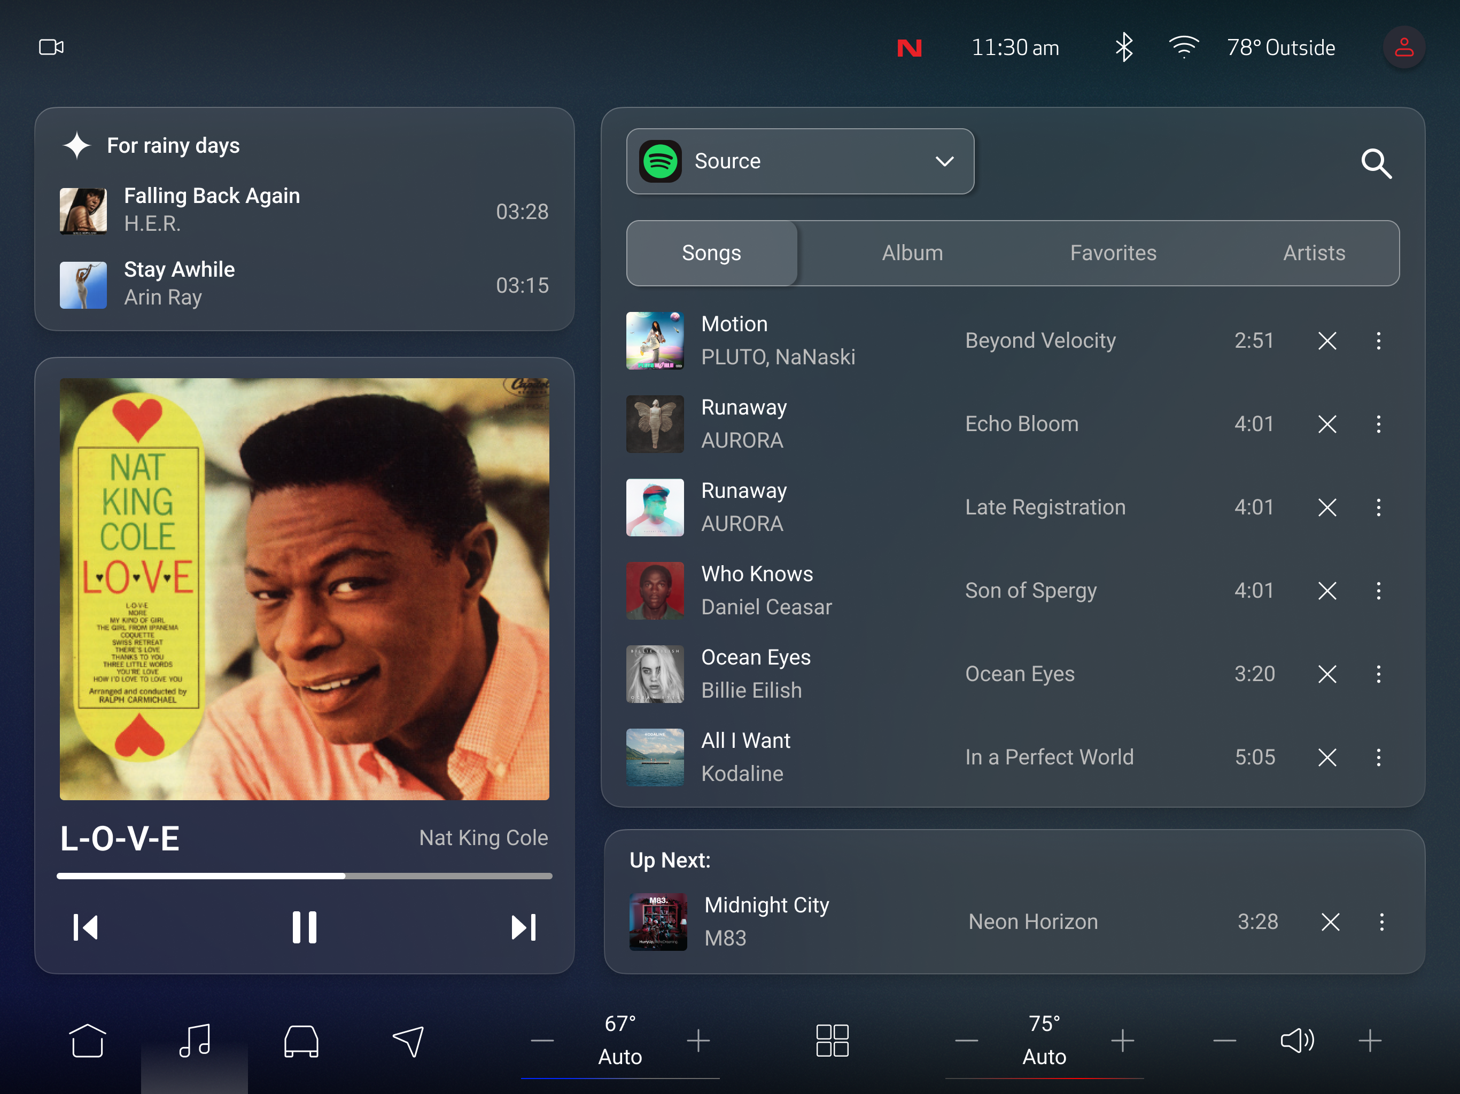Image resolution: width=1460 pixels, height=1094 pixels.
Task: Lower the 75° right temperature
Action: point(966,1041)
